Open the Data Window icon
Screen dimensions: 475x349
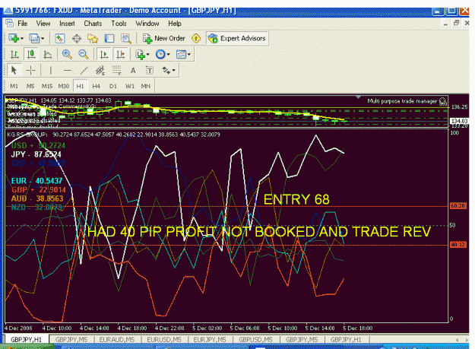(x=77, y=39)
